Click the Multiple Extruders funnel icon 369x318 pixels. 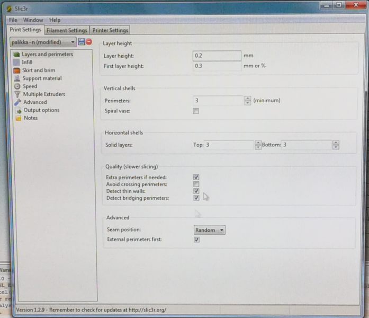17,94
